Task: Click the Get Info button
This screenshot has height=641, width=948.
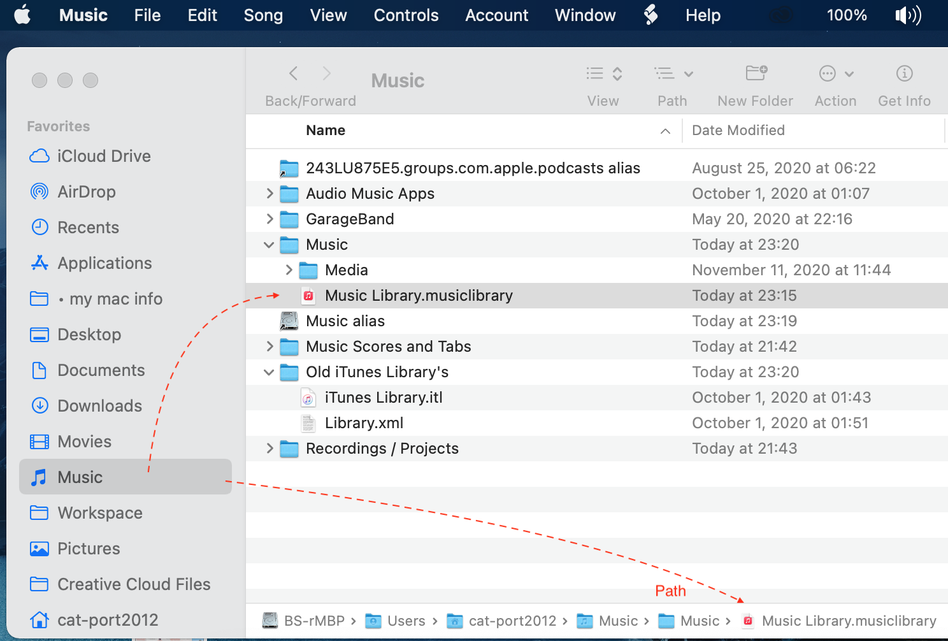Action: (904, 73)
